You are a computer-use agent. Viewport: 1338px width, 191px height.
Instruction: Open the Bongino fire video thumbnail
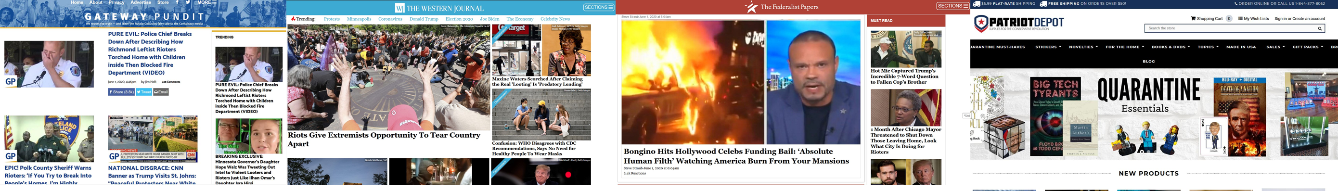[693, 82]
